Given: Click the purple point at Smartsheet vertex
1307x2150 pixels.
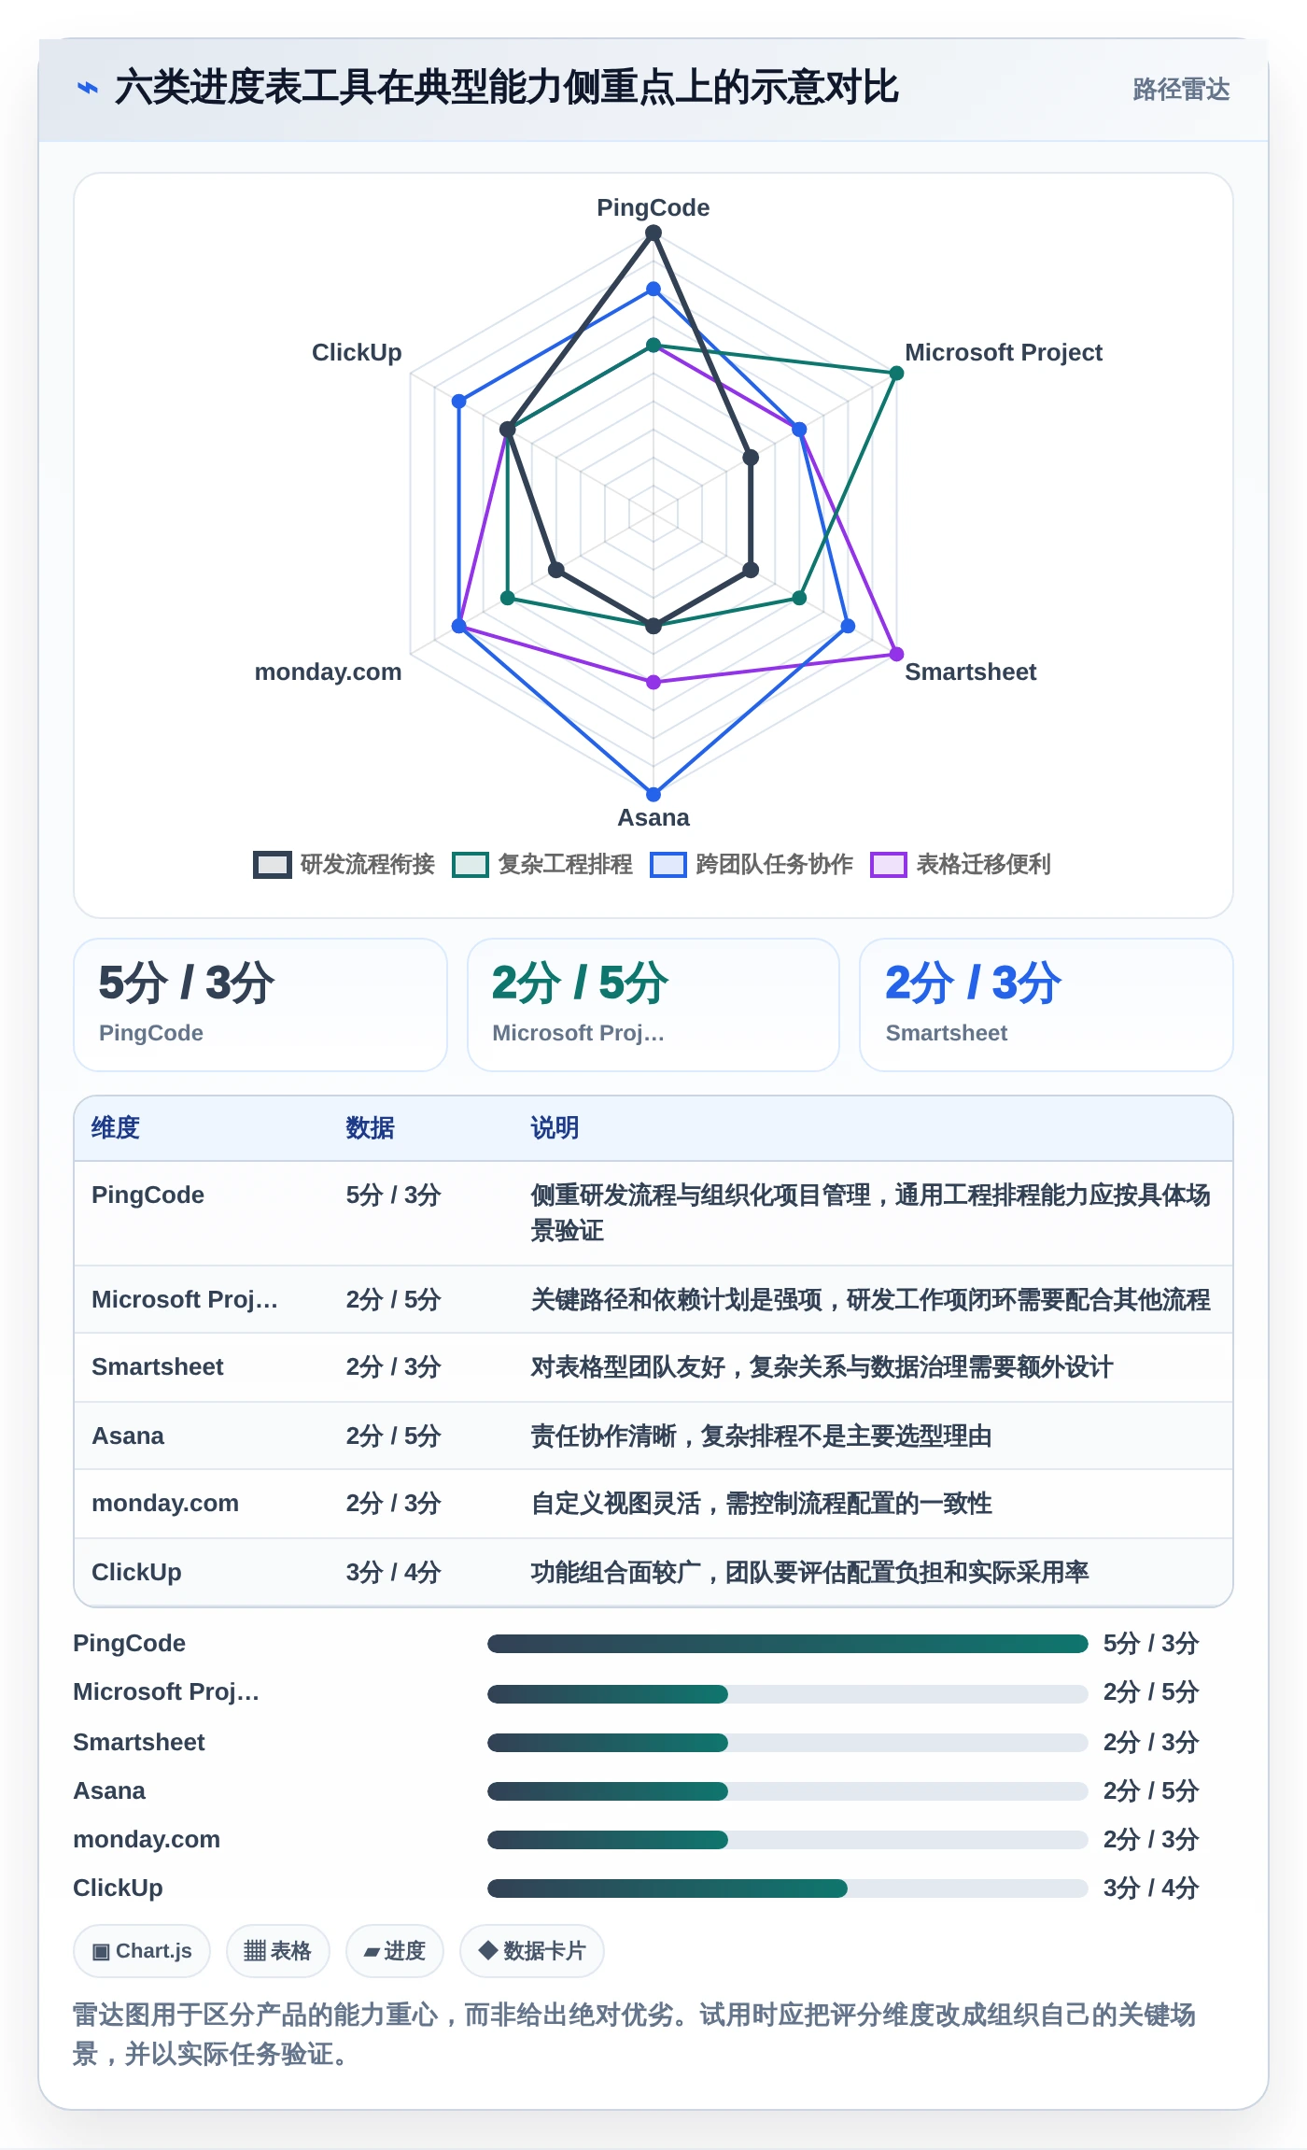Looking at the screenshot, I should point(896,654).
